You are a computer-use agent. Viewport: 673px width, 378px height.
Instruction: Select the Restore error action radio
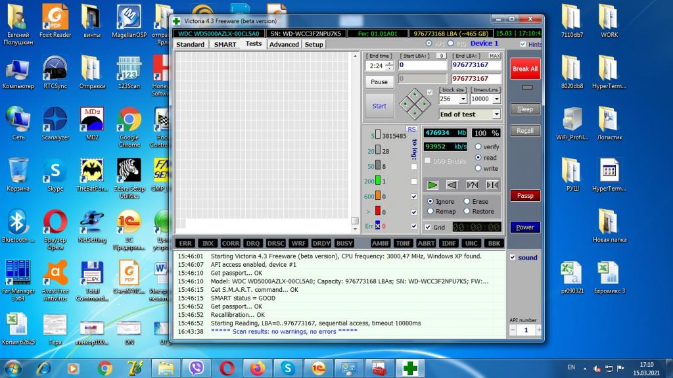point(467,211)
